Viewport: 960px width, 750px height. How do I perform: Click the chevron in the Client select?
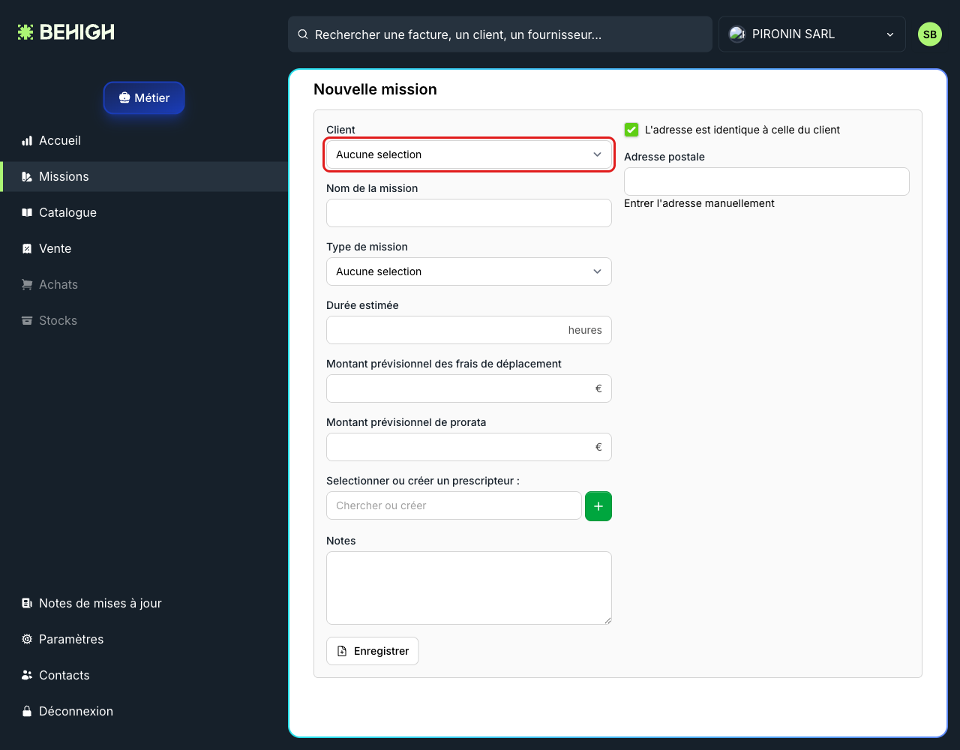(598, 154)
